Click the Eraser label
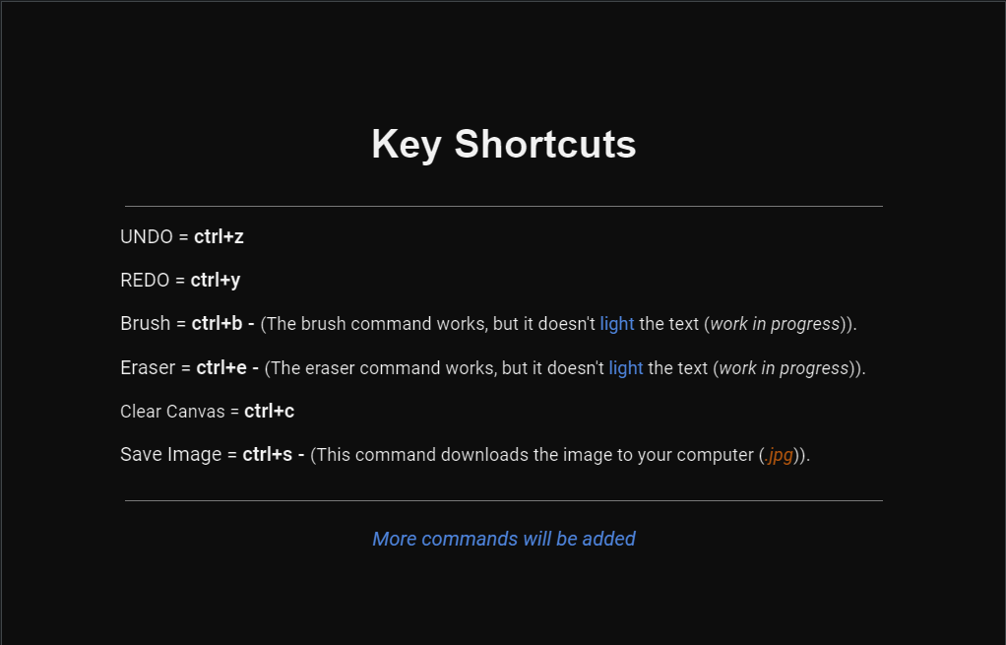This screenshot has height=645, width=1006. tap(148, 367)
